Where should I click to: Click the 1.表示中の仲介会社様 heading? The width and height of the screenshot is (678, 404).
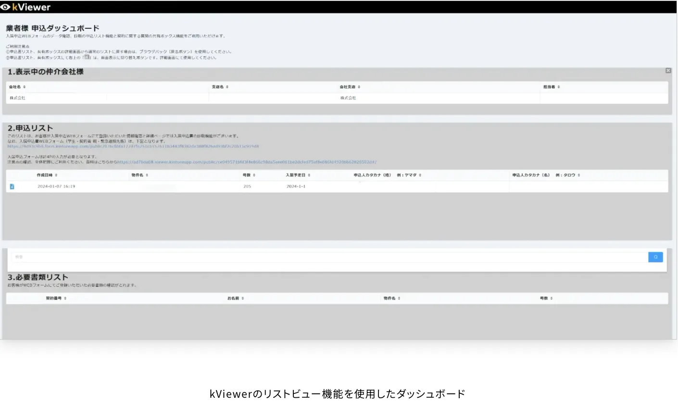pos(46,72)
